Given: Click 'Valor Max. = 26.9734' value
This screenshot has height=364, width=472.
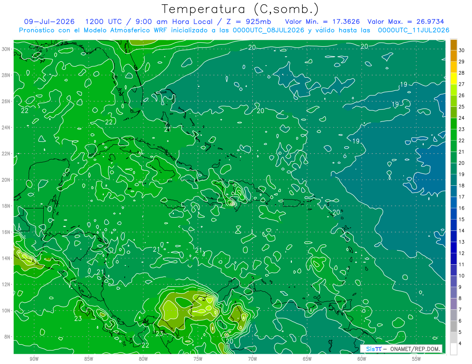Looking at the screenshot, I should (x=406, y=22).
